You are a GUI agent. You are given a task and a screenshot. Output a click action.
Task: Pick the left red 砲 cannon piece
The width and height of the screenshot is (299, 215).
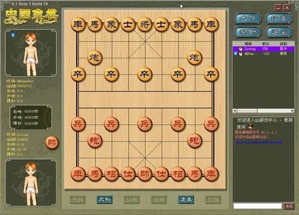coord(95,141)
